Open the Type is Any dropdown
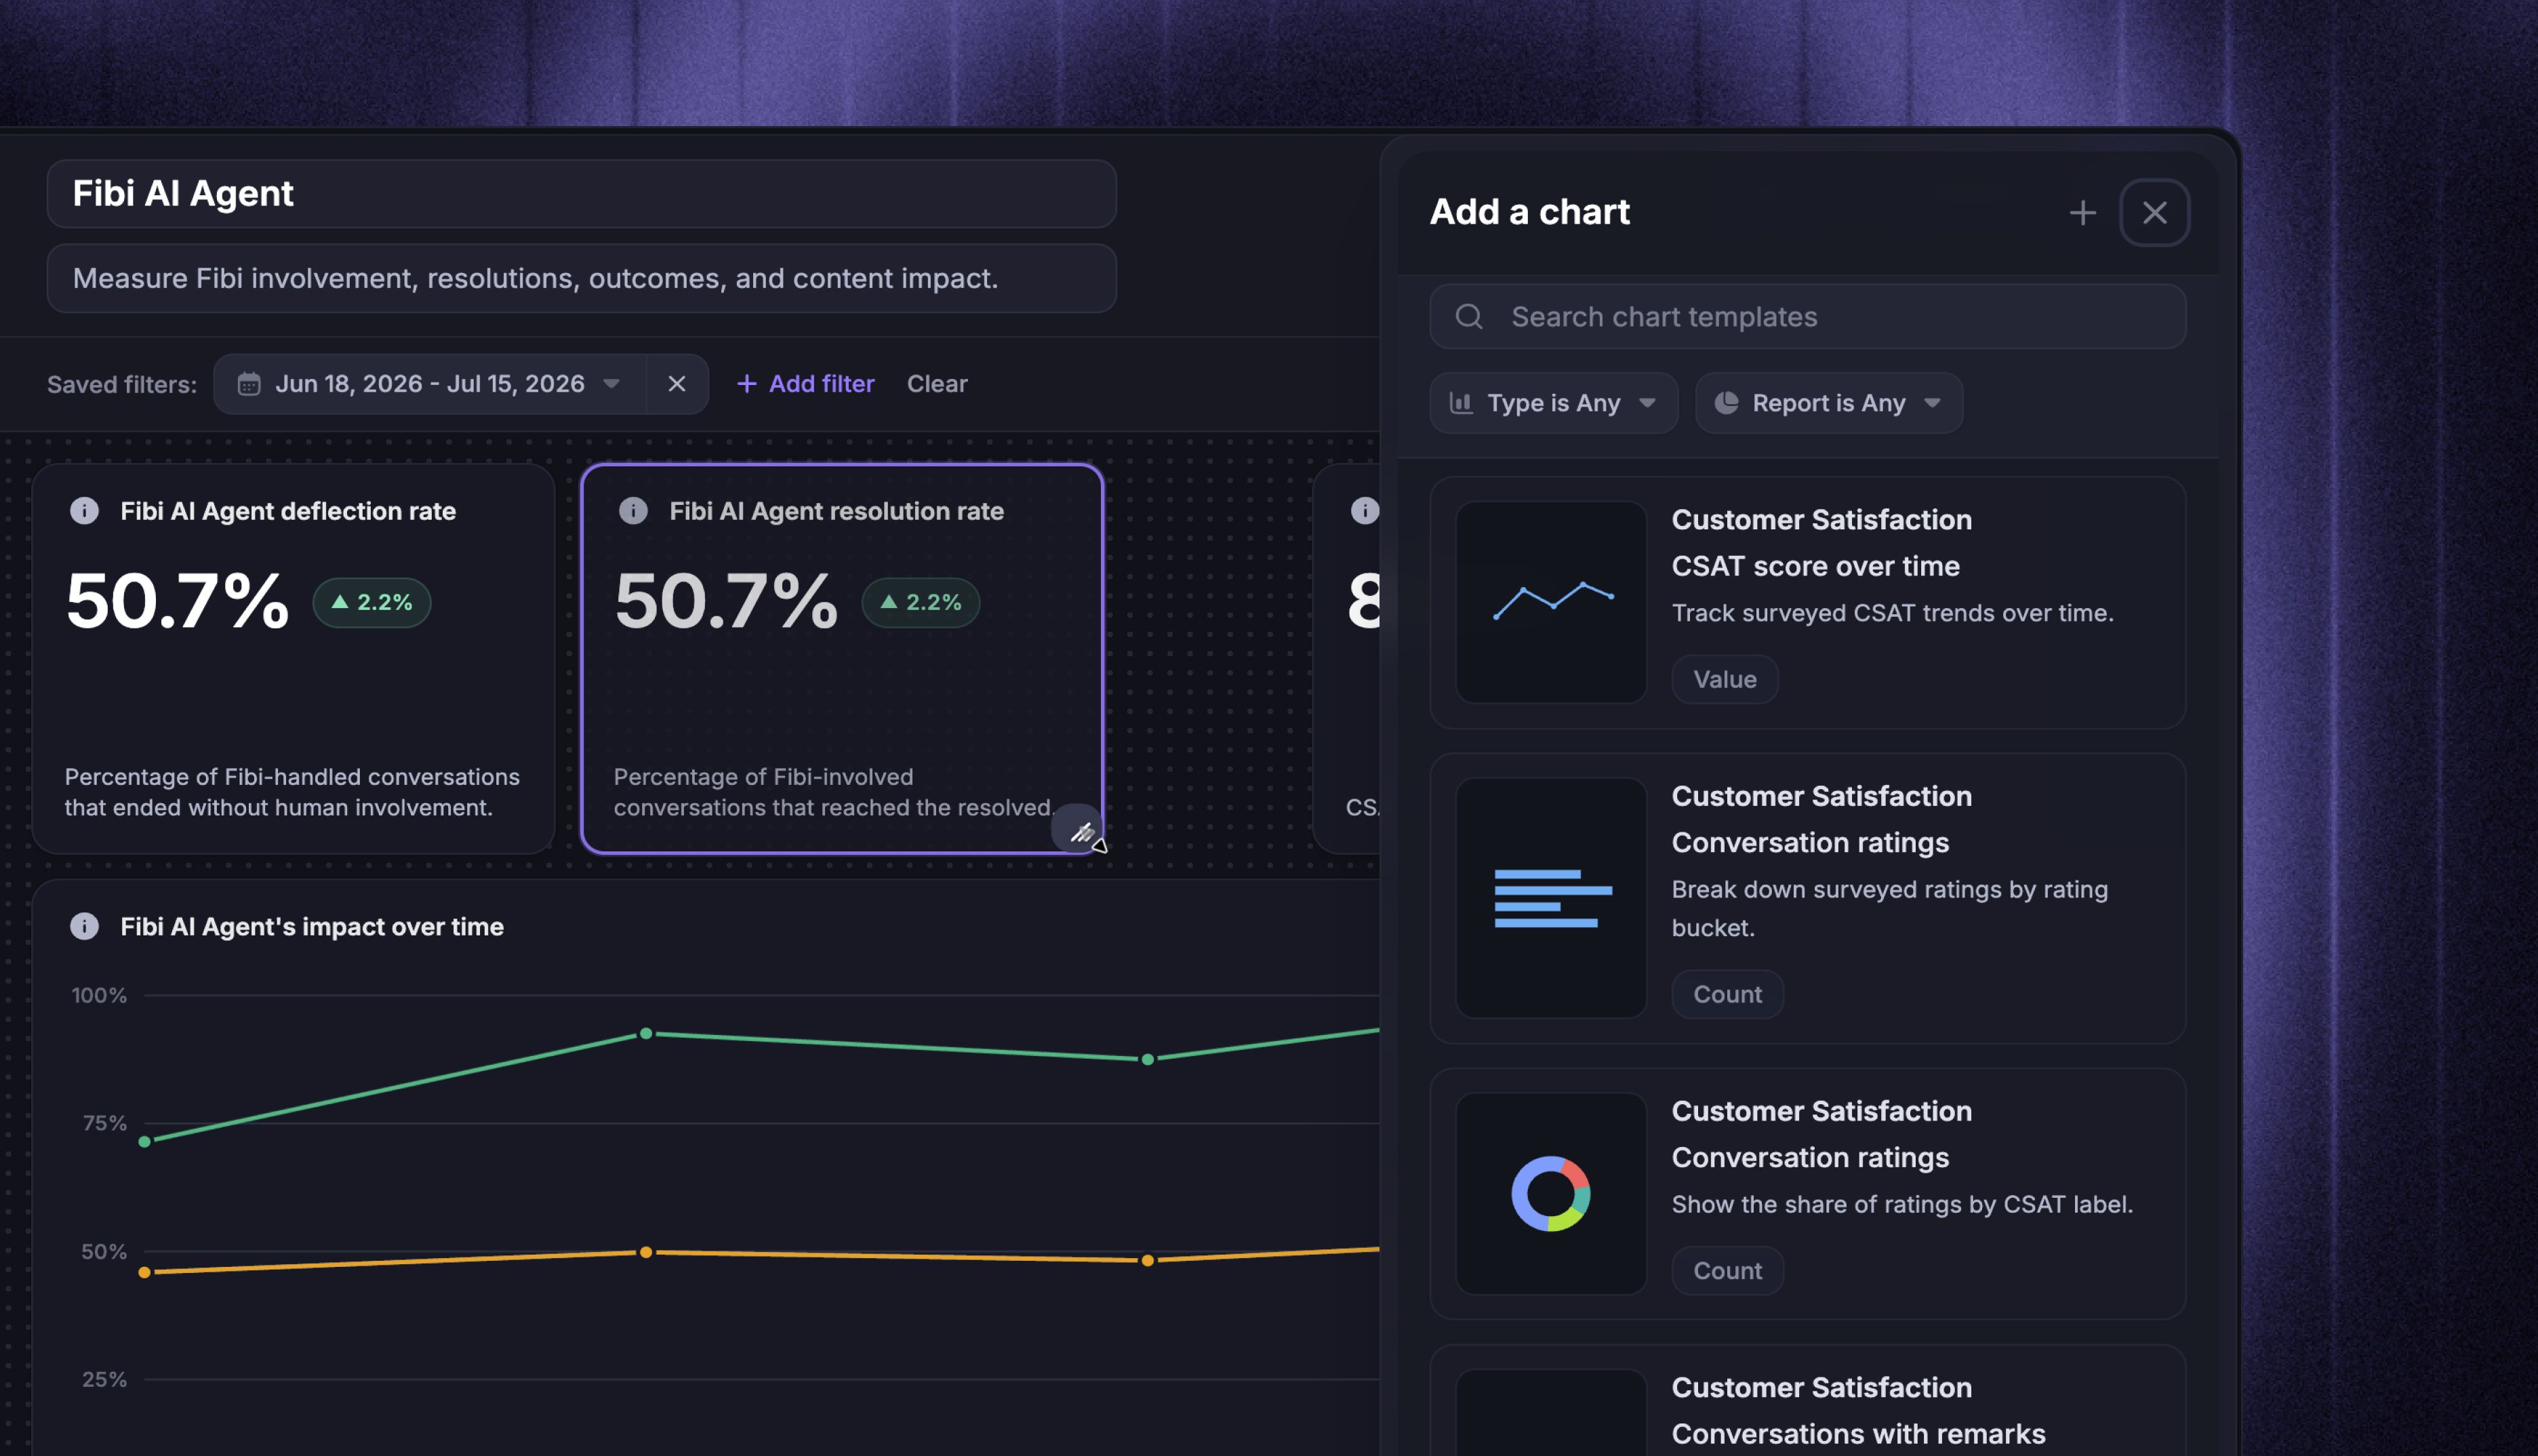 [x=1553, y=403]
